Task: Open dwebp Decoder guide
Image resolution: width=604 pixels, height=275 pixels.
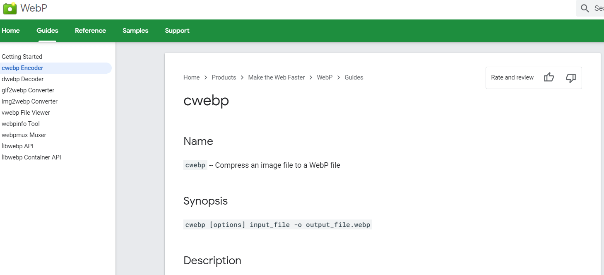Action: (x=22, y=79)
